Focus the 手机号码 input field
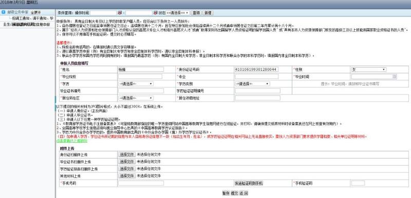411x198 pixels. tap(141, 183)
